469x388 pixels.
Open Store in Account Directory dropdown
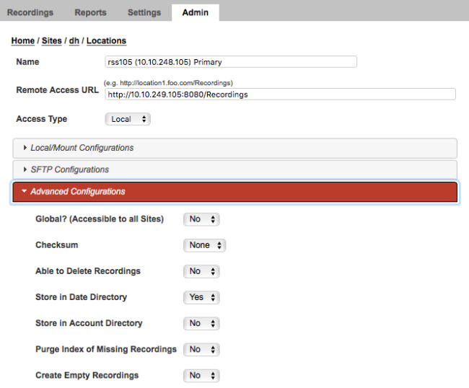pos(201,323)
